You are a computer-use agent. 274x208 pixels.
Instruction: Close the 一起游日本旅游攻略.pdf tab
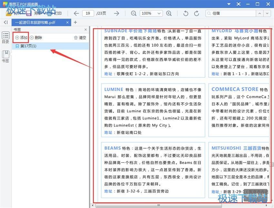67,22
